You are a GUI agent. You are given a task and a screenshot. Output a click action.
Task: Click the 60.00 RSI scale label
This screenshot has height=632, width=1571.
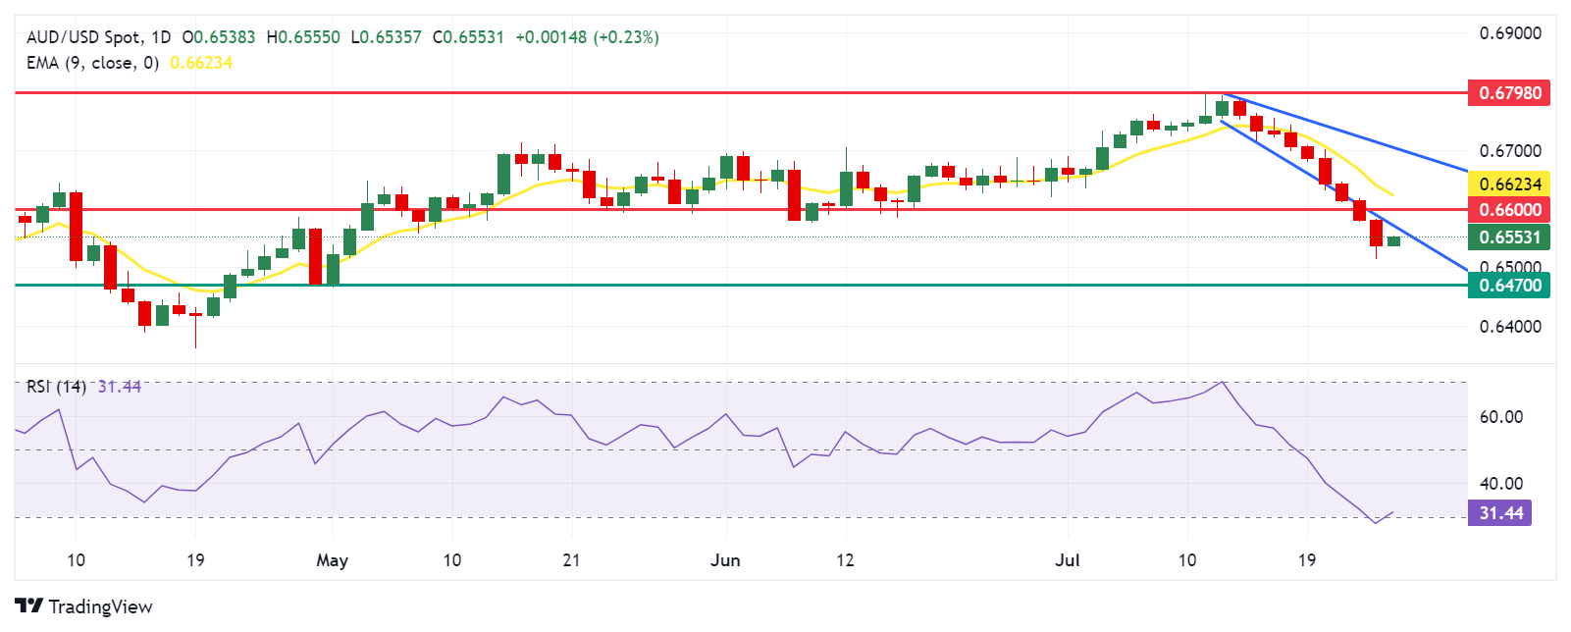[x=1501, y=417]
